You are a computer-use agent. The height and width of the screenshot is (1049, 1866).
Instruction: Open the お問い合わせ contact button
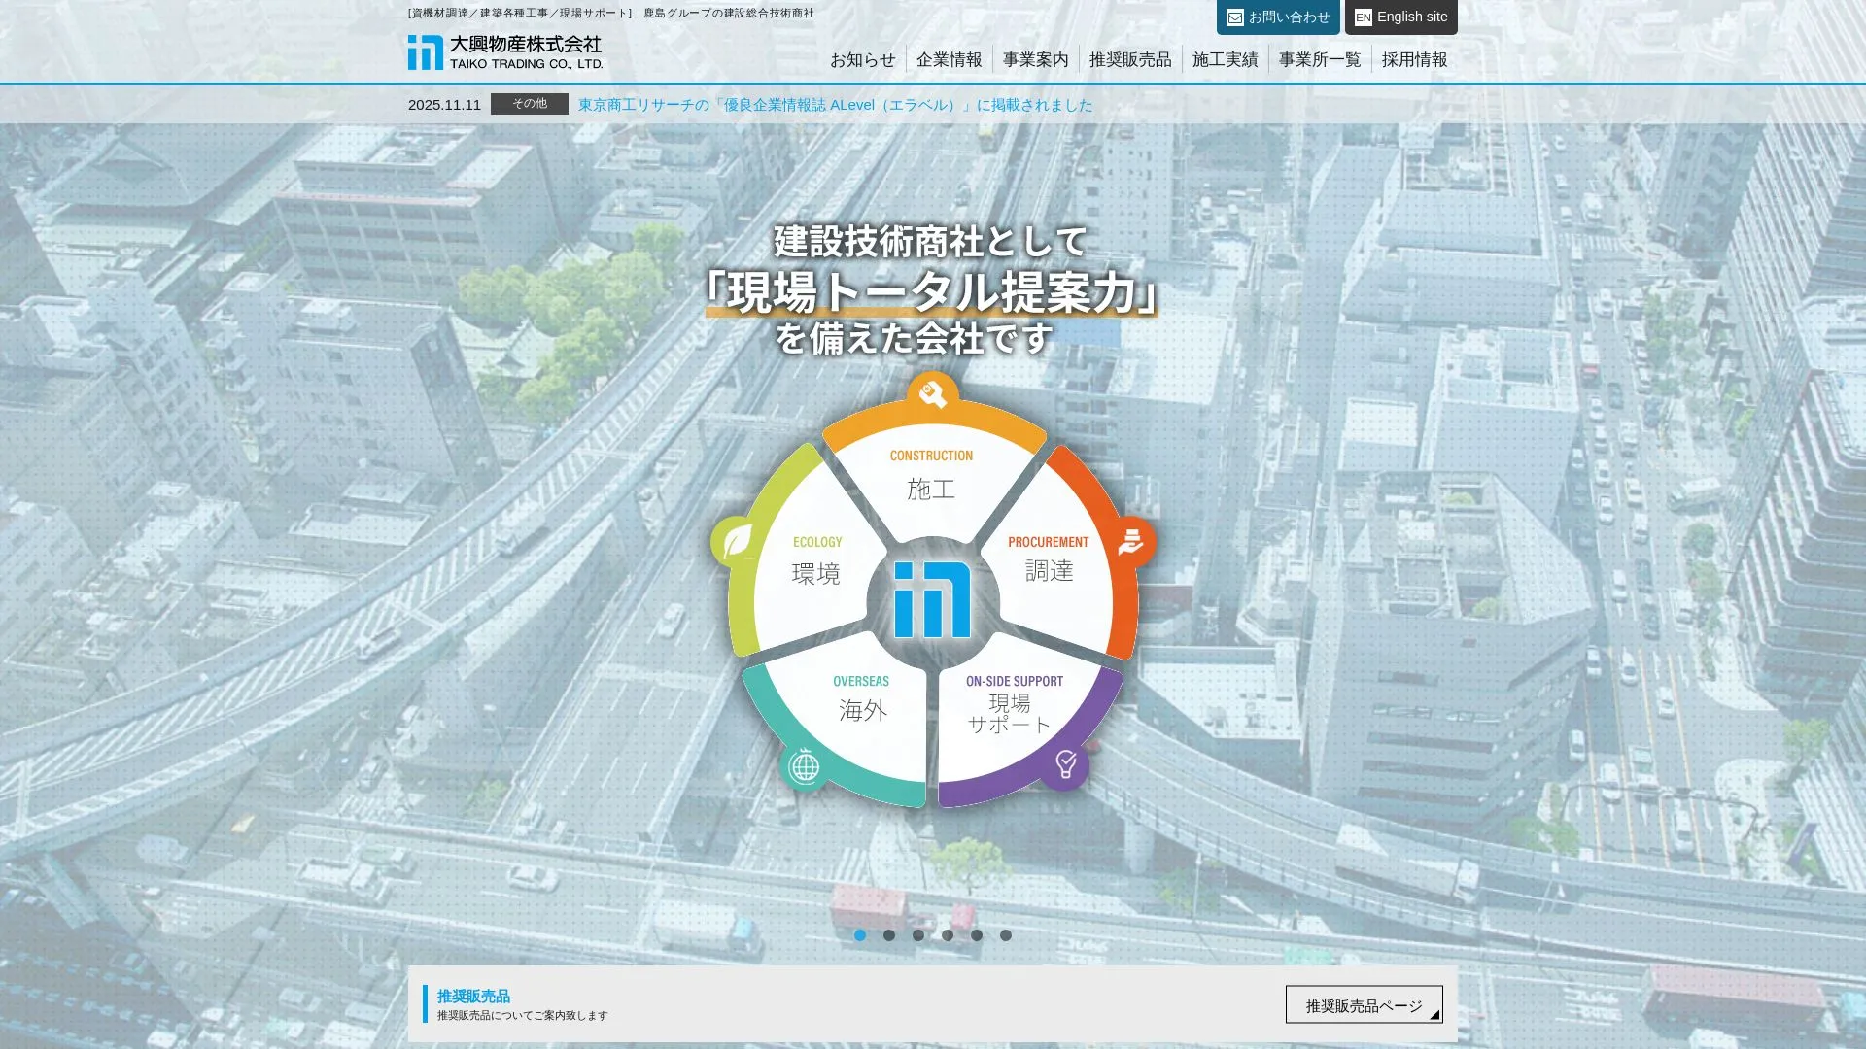pos(1278,17)
